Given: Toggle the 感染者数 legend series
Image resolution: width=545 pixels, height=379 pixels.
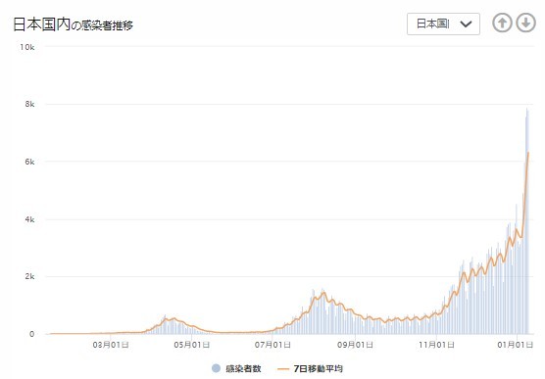Looking at the screenshot, I should pyautogui.click(x=236, y=368).
